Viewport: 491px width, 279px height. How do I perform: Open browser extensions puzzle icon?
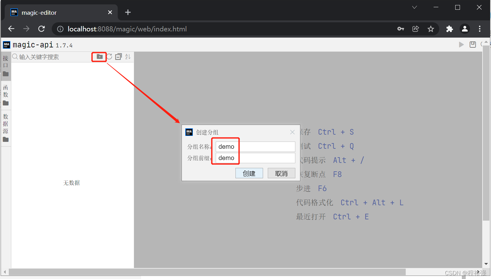click(x=450, y=29)
